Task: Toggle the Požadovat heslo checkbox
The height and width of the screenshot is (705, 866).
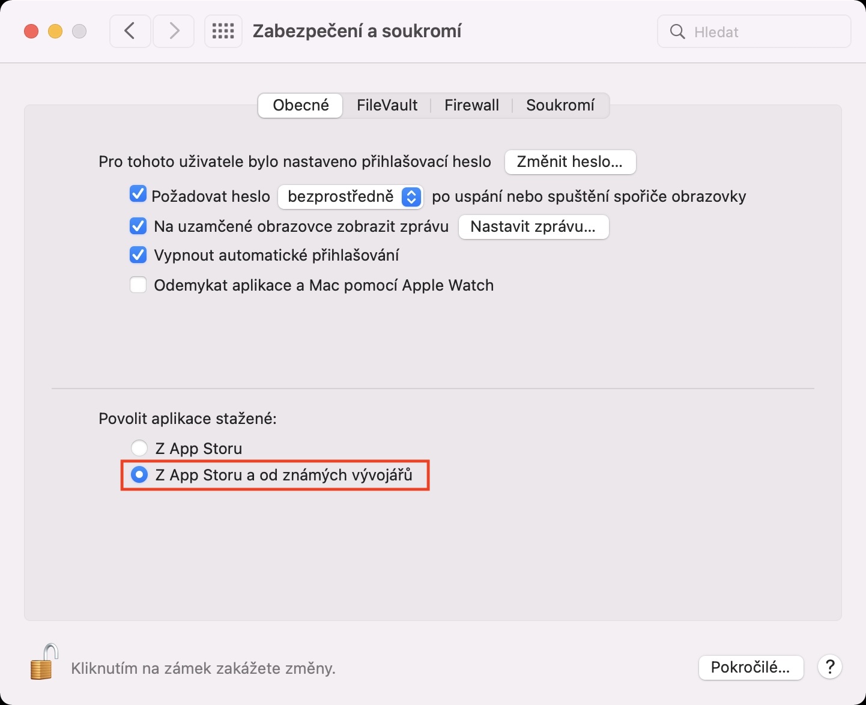Action: point(138,195)
